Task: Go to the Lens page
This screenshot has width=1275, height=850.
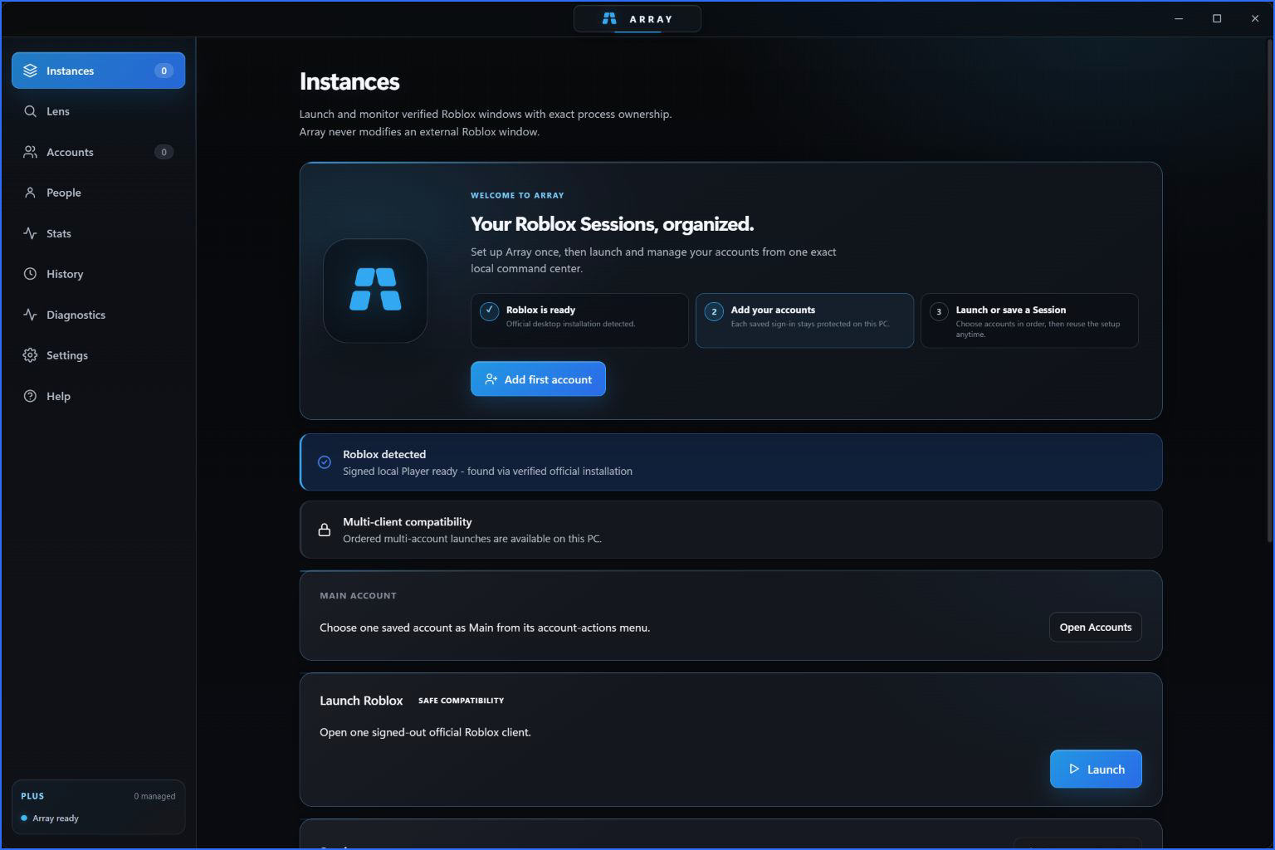Action: pos(98,111)
